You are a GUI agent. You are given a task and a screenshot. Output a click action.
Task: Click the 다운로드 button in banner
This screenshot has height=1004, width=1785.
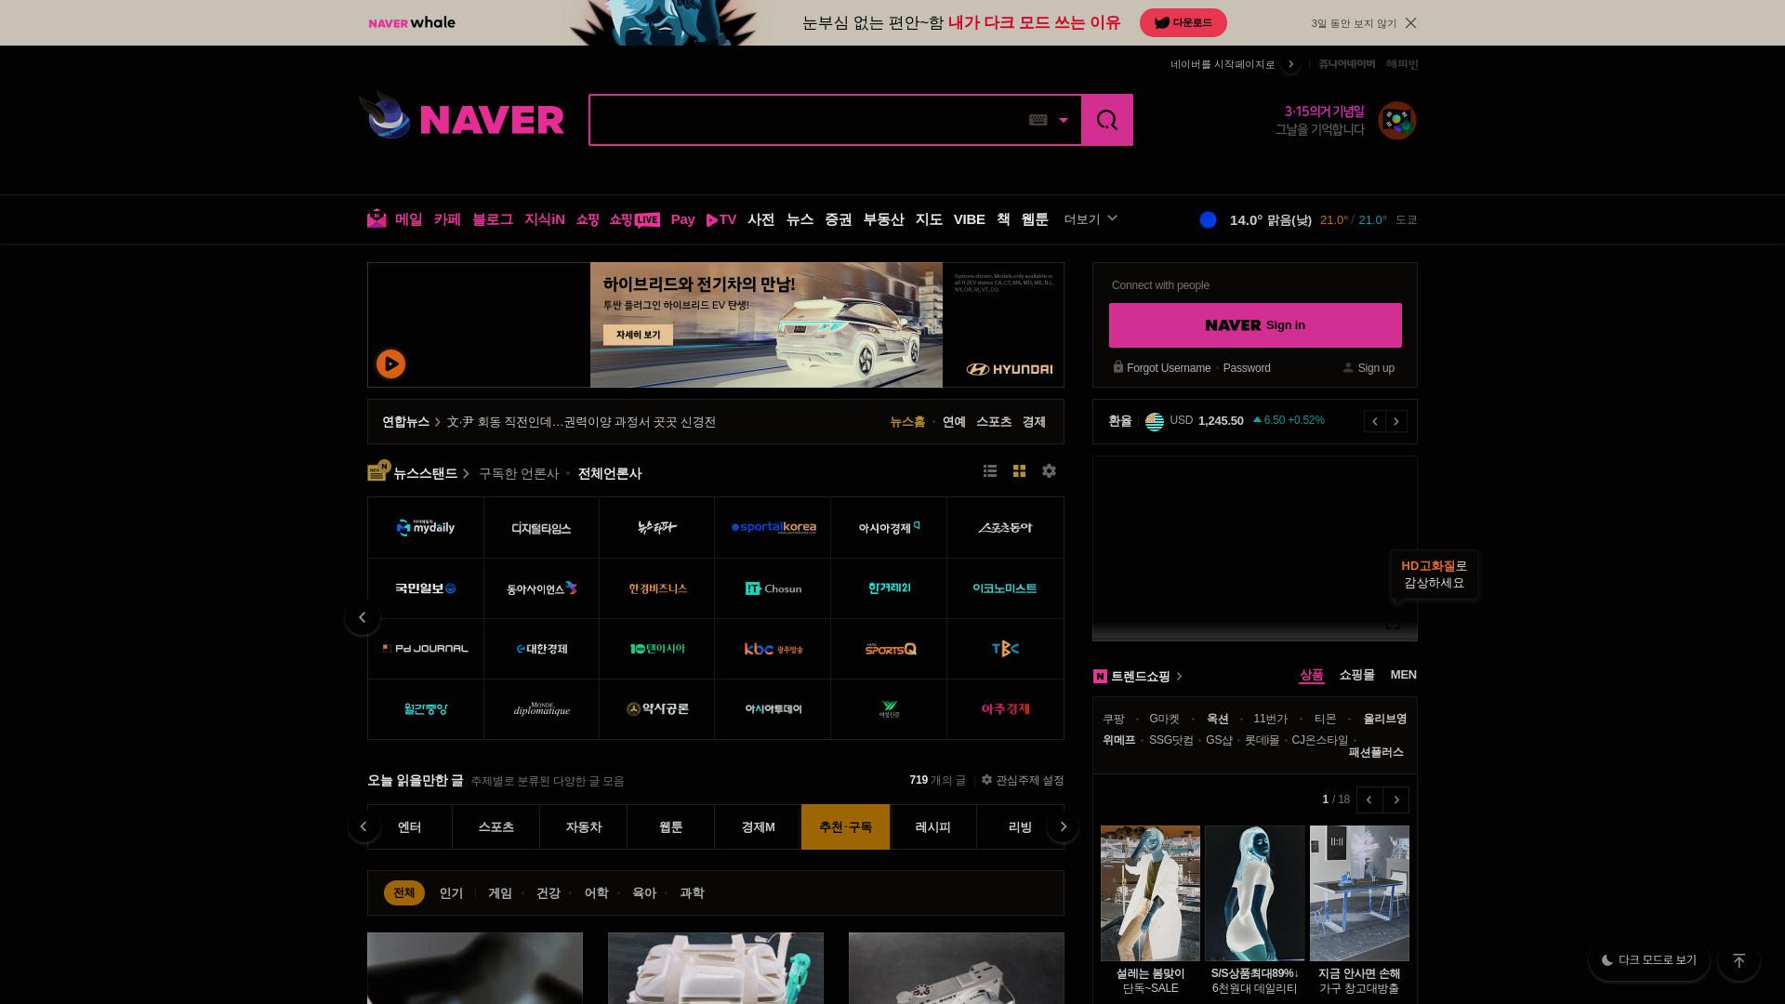tap(1183, 22)
